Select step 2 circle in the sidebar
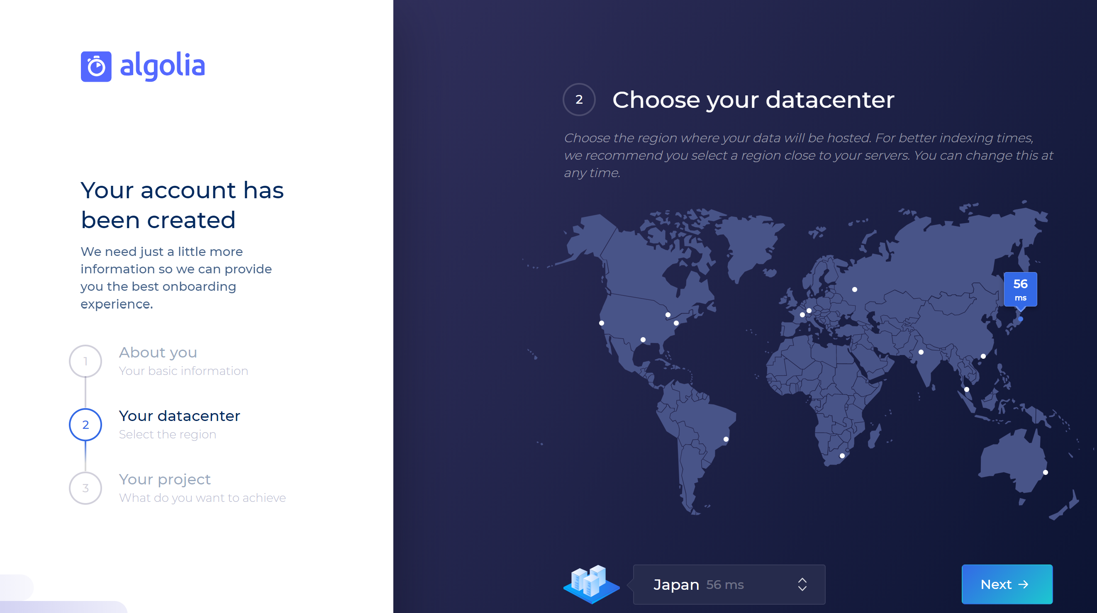Viewport: 1097px width, 613px height. coord(85,424)
